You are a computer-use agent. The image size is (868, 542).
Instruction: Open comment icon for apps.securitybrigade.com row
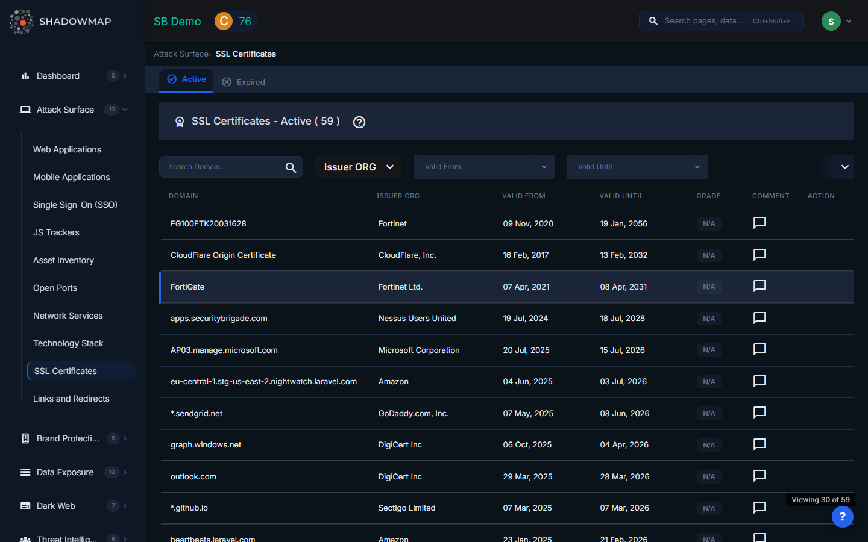click(759, 317)
